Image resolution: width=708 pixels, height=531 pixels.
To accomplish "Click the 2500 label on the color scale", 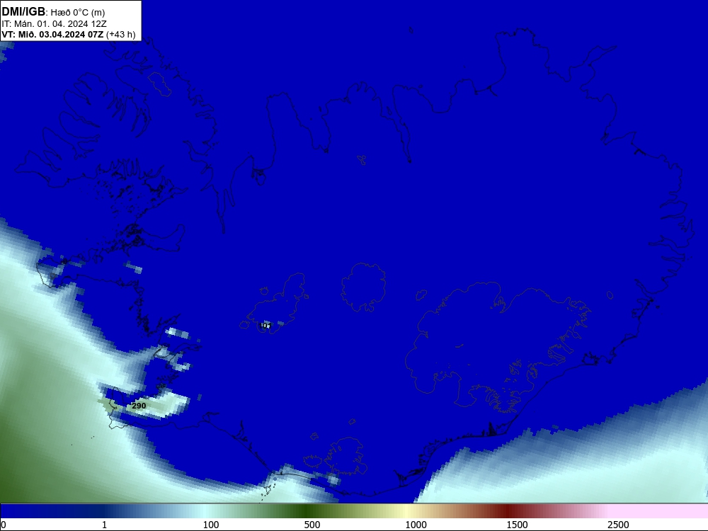I will pos(618,525).
